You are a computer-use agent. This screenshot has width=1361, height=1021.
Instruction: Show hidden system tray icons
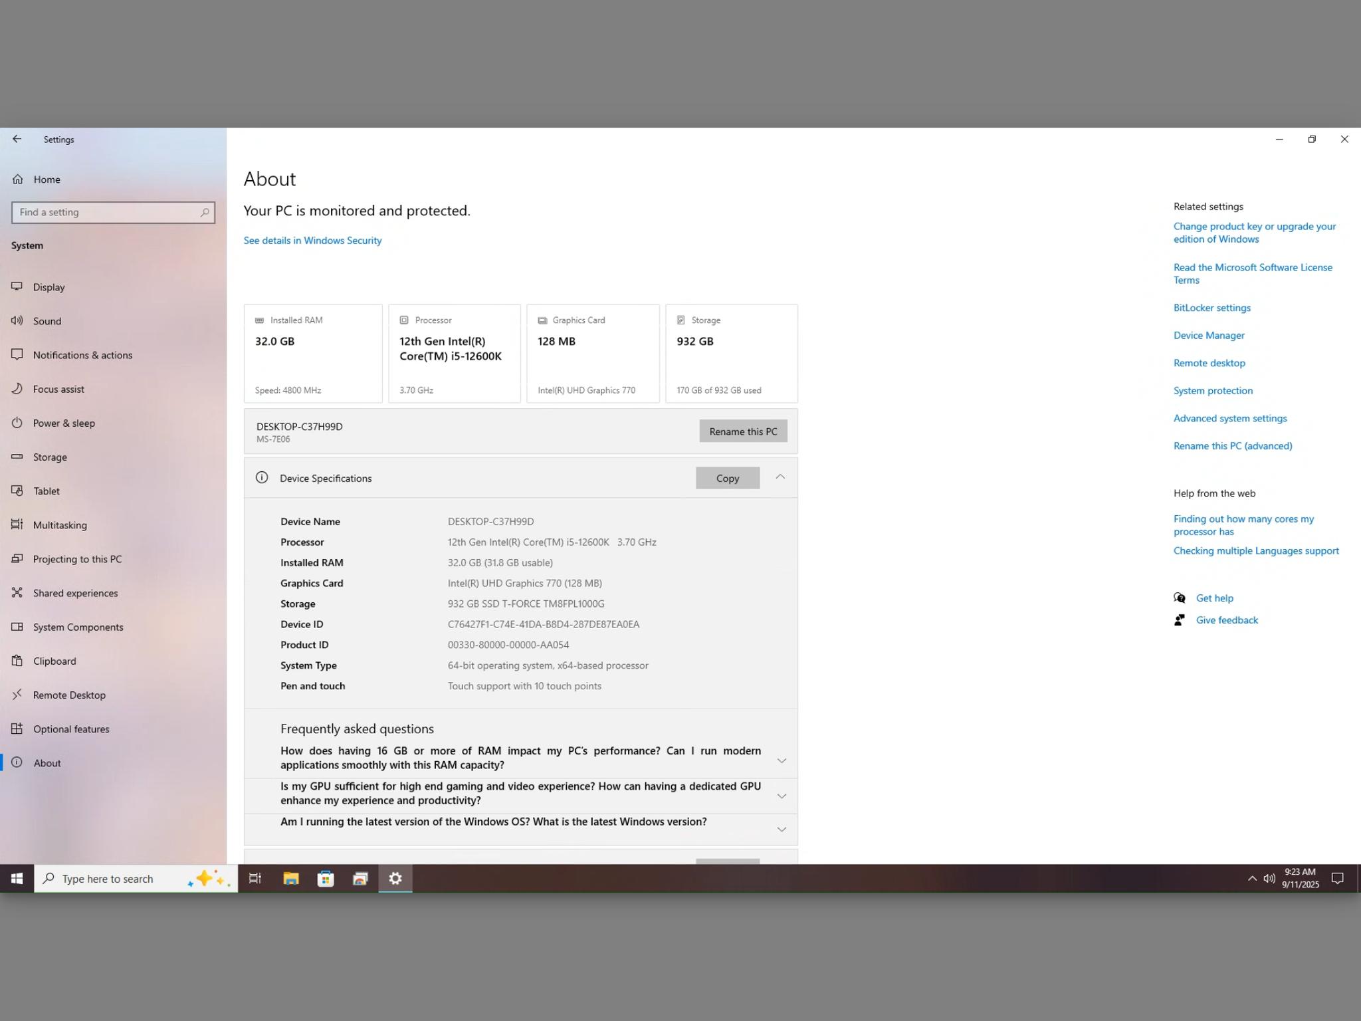[x=1252, y=878]
